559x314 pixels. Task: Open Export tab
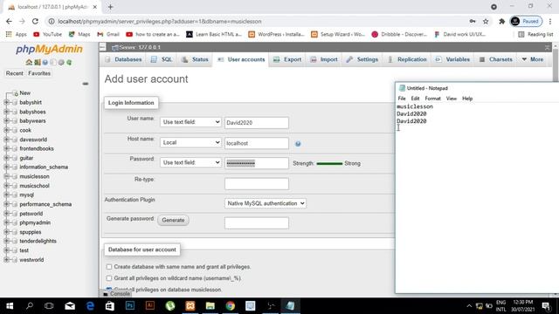click(288, 59)
